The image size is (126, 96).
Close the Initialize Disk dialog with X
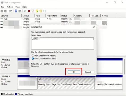click(94, 27)
